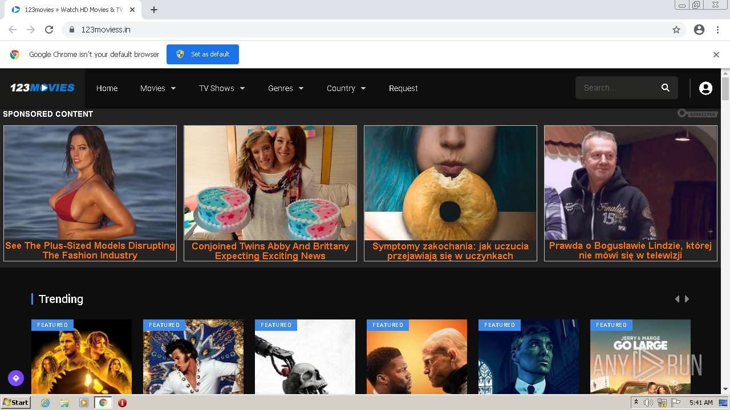Viewport: 730px width, 410px height.
Task: Click the address bar URL 123moviess.in
Action: coord(106,30)
